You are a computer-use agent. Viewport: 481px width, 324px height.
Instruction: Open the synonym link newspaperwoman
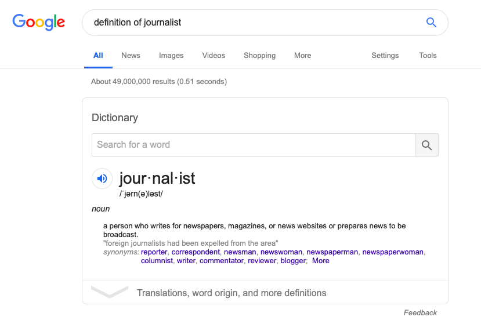pyautogui.click(x=393, y=252)
